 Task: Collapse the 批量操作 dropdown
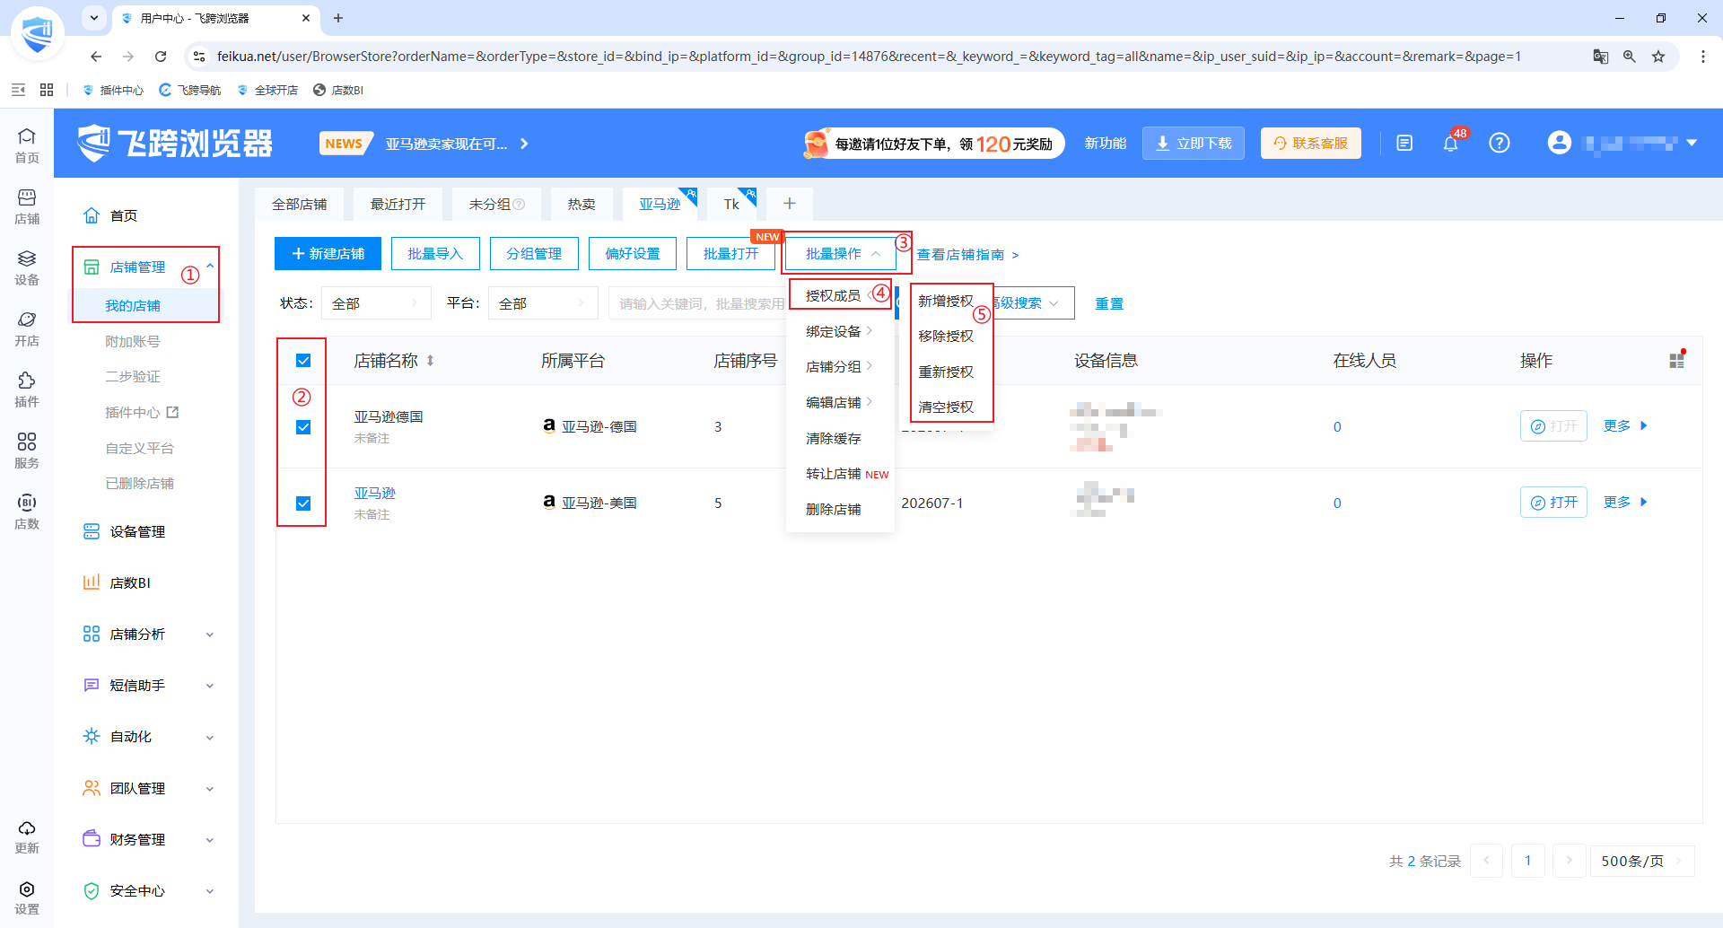(843, 254)
